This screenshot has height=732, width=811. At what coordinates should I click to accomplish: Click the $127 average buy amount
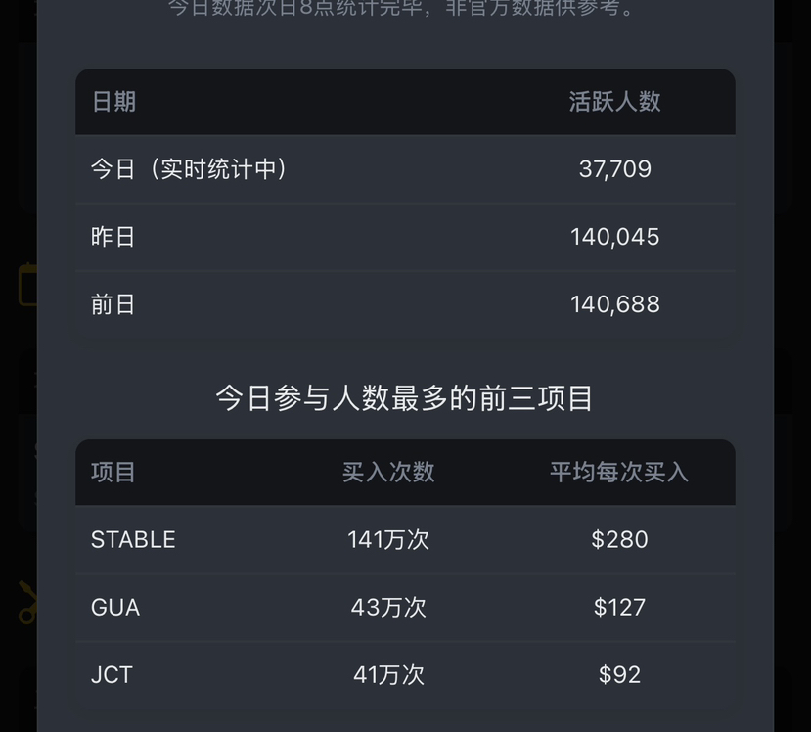619,608
